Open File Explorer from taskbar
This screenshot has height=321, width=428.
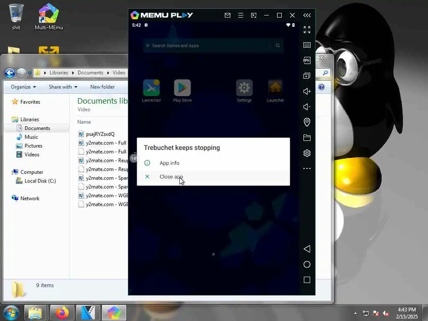click(x=35, y=313)
